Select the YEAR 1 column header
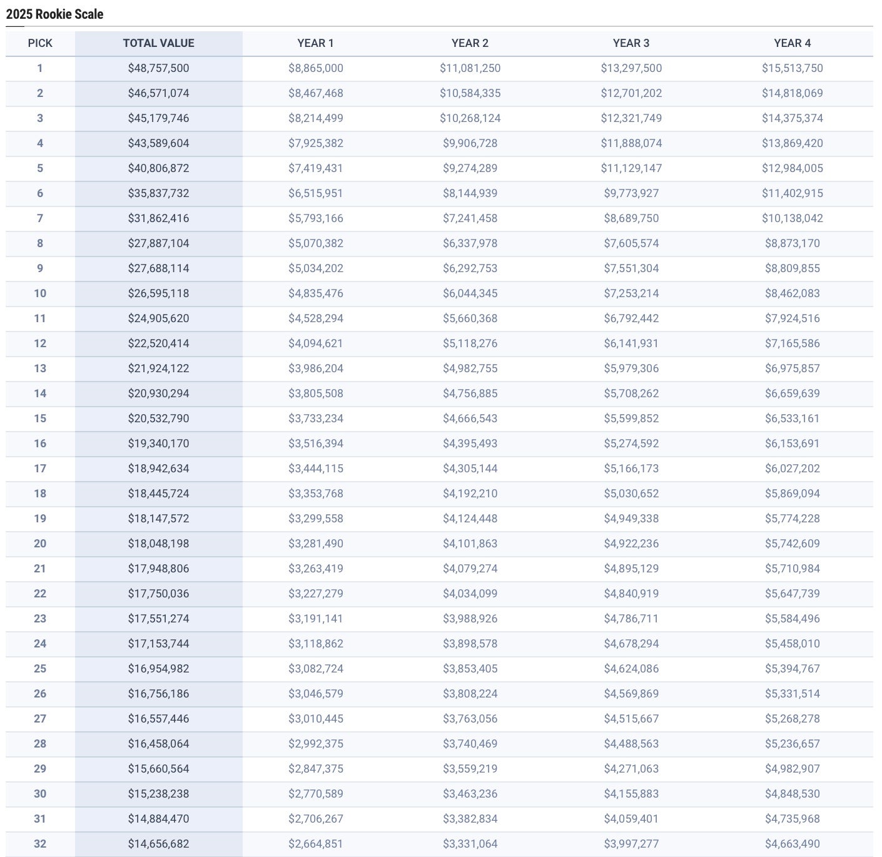The image size is (882, 857). [x=315, y=43]
